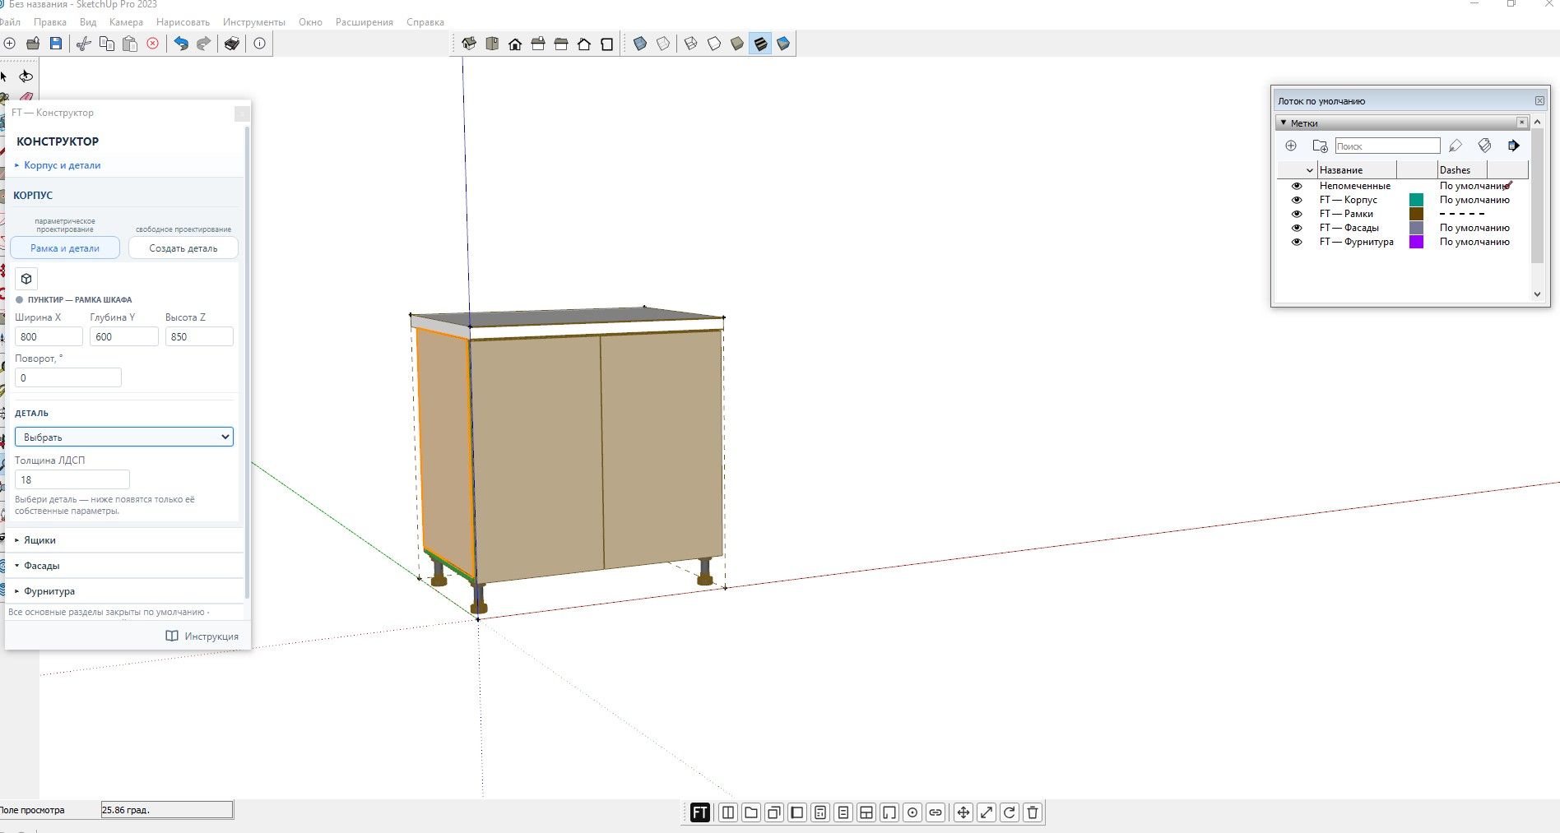Viewport: 1560px width, 833px height.
Task: Click the Add Tag plus icon in Метки
Action: click(1291, 146)
